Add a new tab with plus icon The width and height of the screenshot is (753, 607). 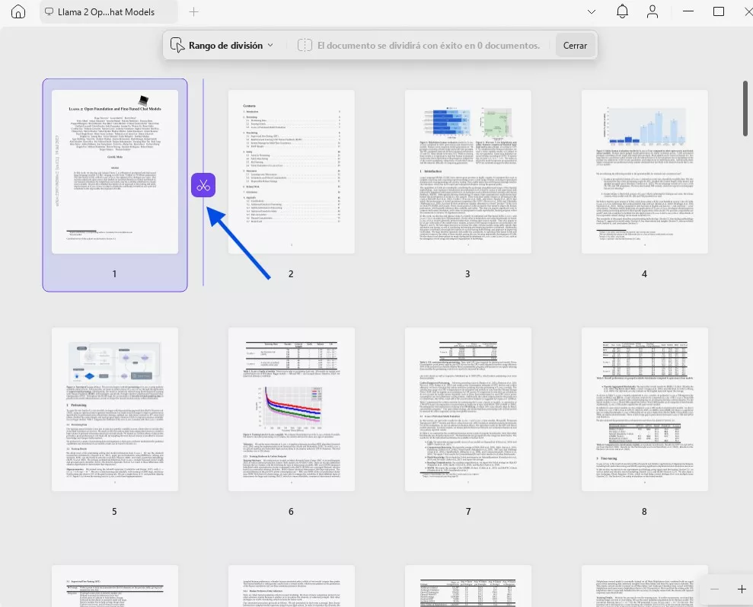[193, 12]
